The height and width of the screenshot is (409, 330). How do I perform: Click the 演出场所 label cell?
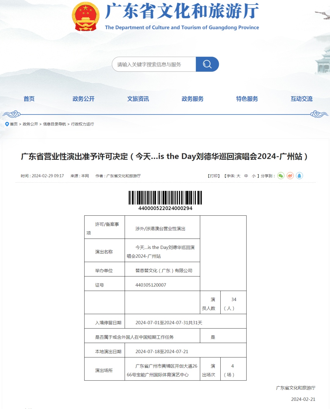pos(105,369)
